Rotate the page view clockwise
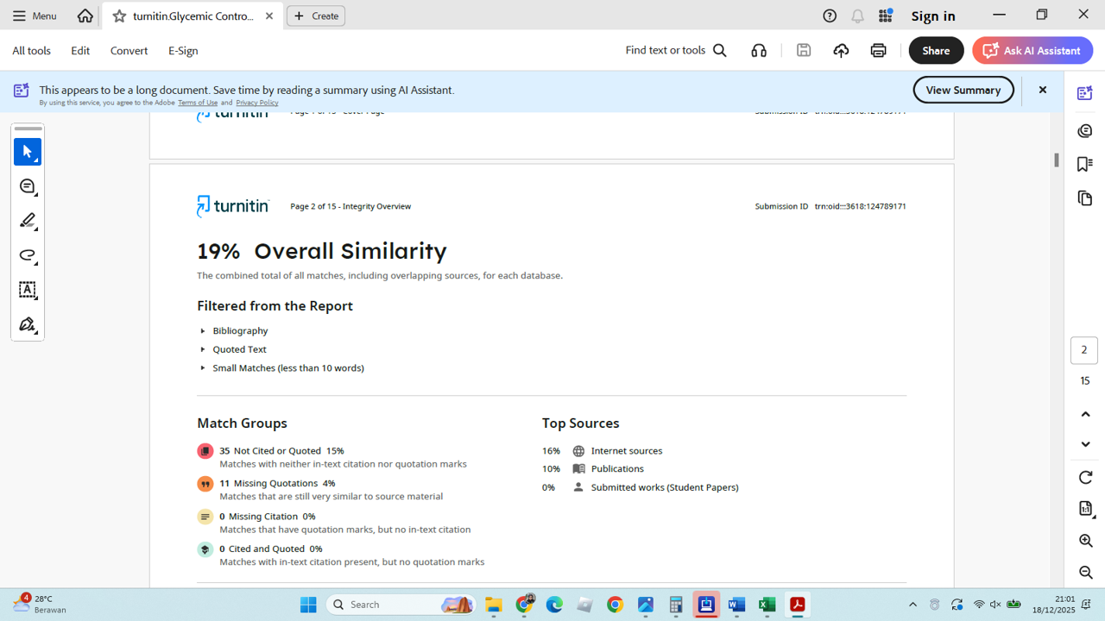1105x621 pixels. [x=1085, y=478]
